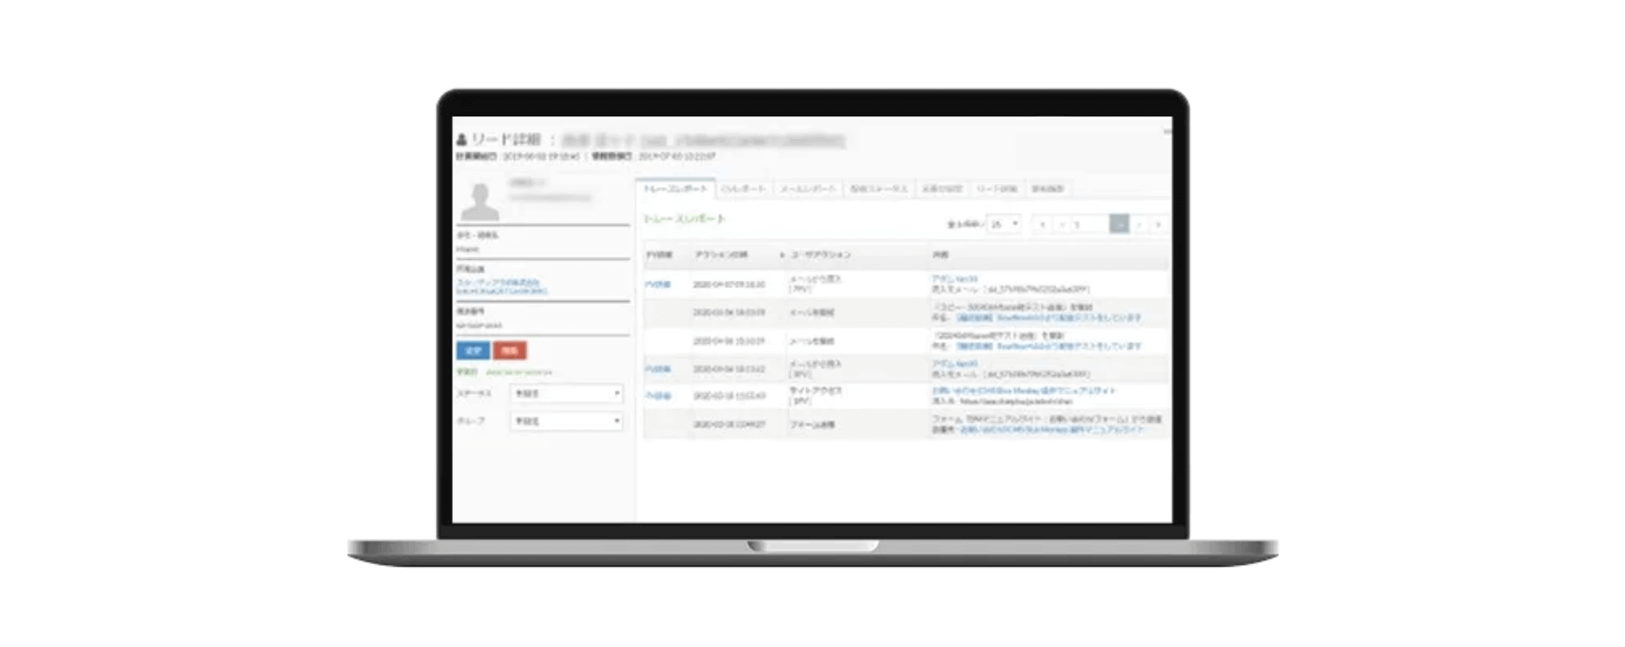Click the user avatar silhouette image
The image size is (1625, 647).
coord(479,202)
